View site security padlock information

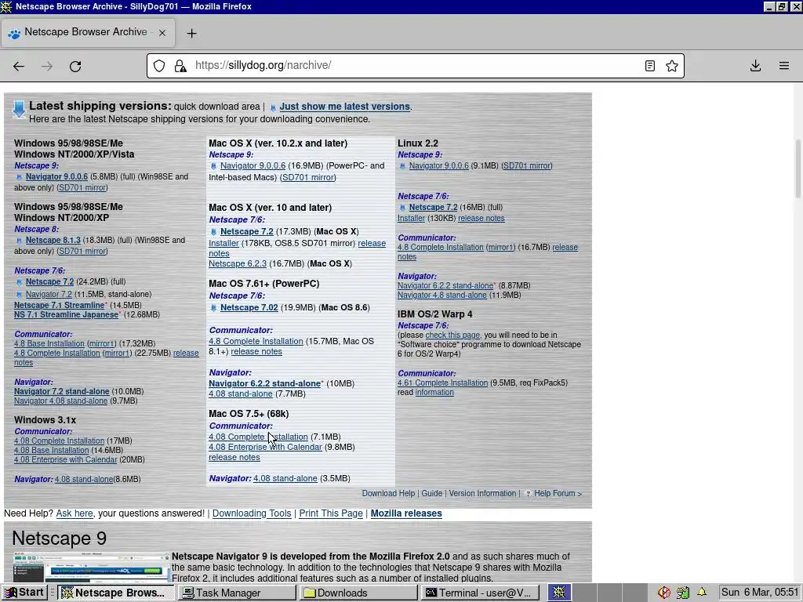180,66
